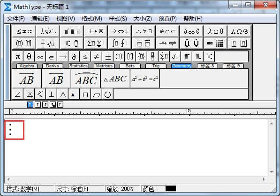The width and height of the screenshot is (280, 196).
Task: Insert the circle shape symbol
Action: (x=107, y=94)
